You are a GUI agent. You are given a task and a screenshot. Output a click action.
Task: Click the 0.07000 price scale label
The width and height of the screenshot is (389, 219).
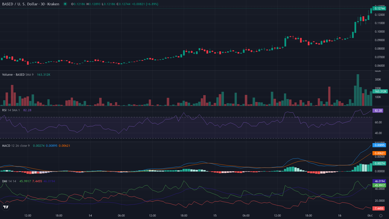[380, 57]
